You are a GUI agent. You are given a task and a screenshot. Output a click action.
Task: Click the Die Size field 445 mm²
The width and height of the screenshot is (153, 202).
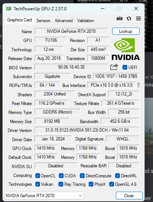pyautogui.click(x=98, y=49)
